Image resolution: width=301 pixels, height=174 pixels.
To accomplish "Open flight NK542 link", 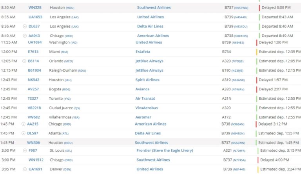I will pyautogui.click(x=33, y=80).
